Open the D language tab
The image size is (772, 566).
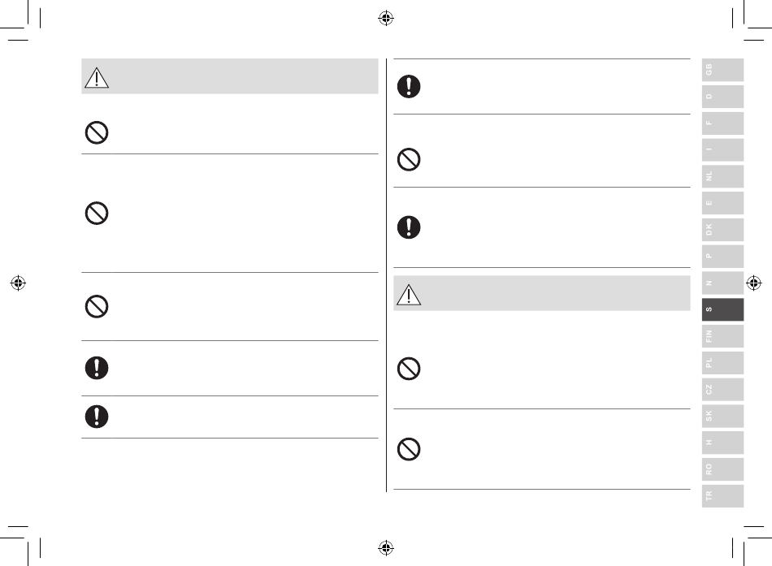722,97
